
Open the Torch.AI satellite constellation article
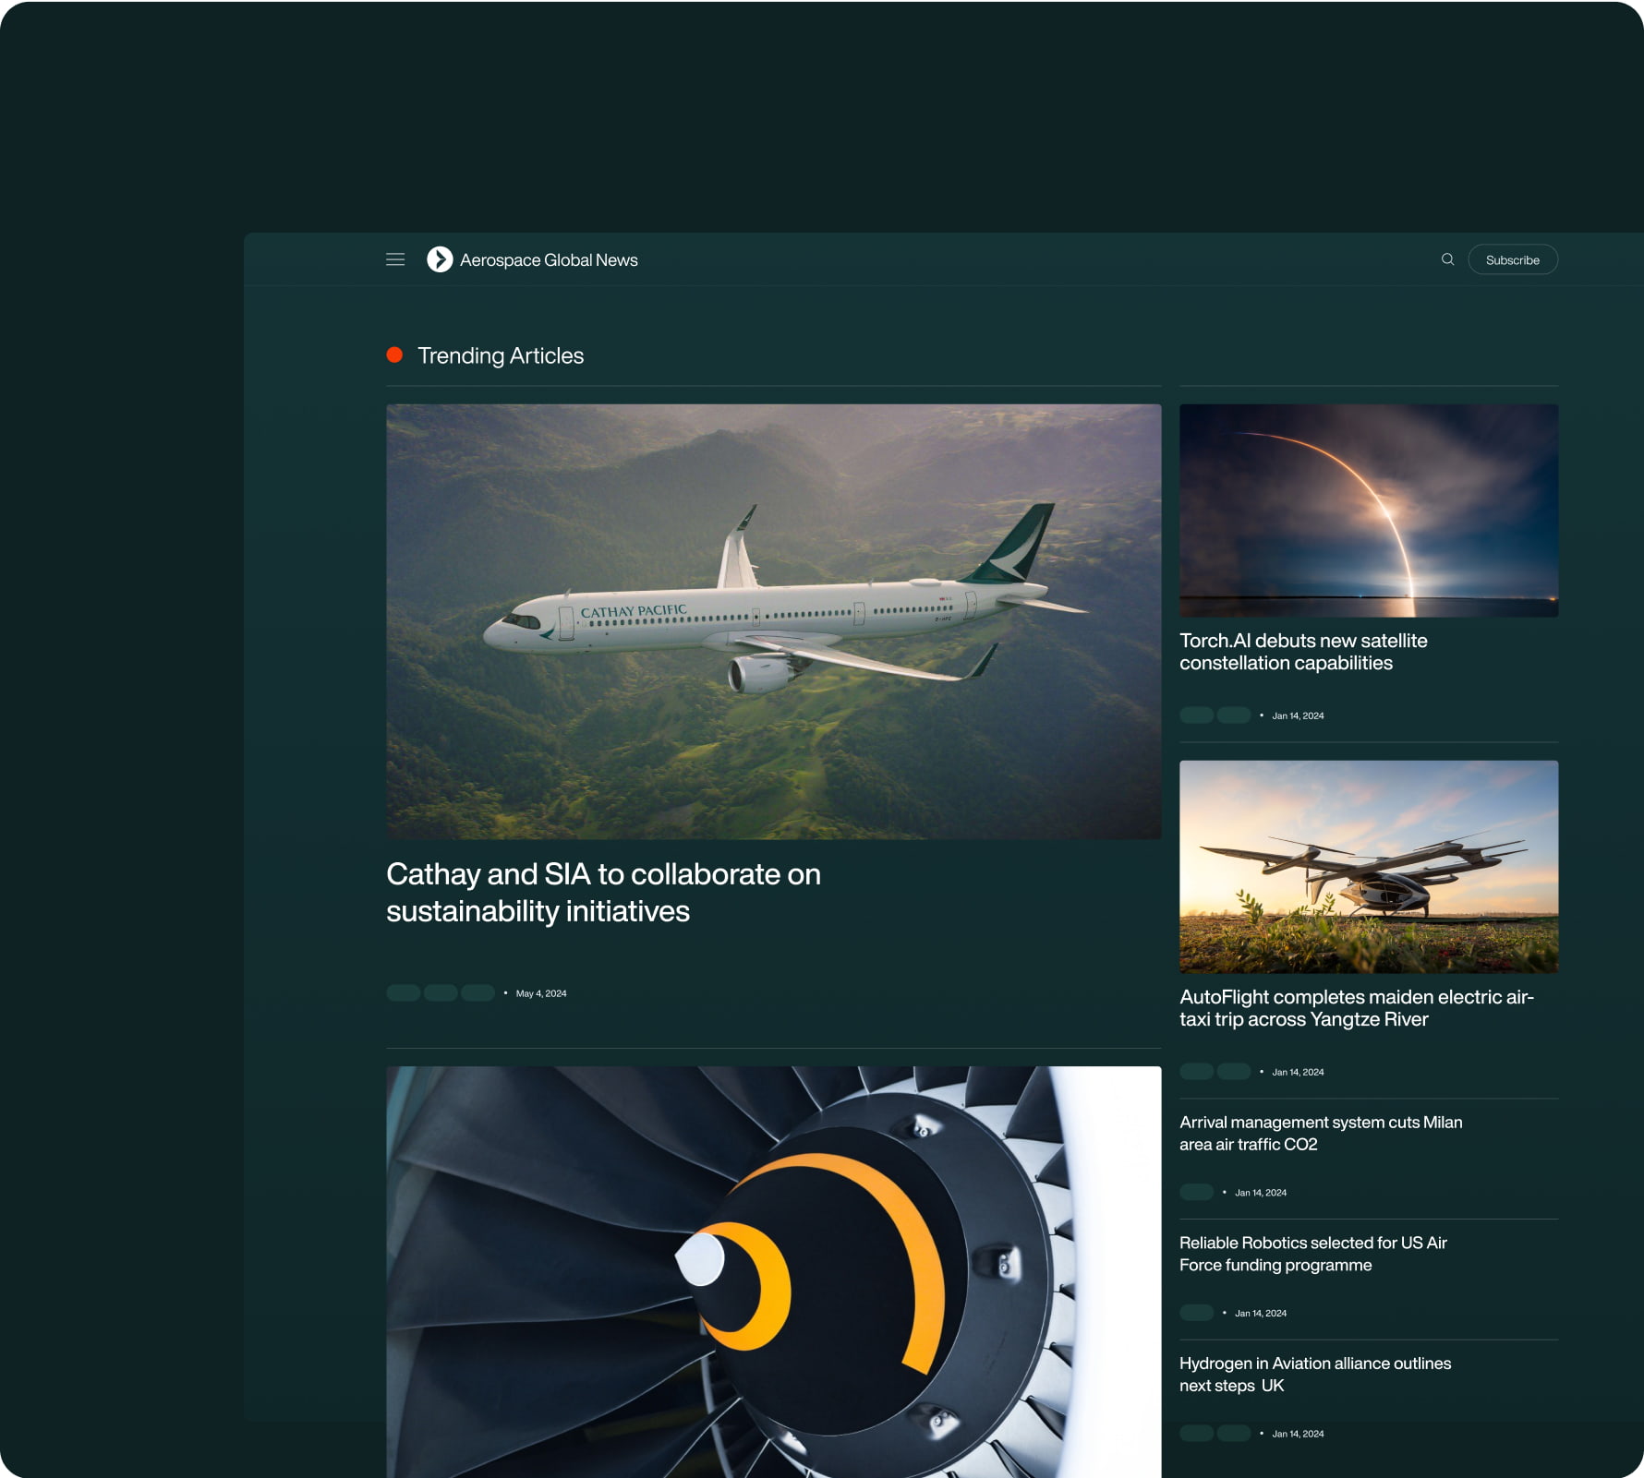pyautogui.click(x=1302, y=652)
